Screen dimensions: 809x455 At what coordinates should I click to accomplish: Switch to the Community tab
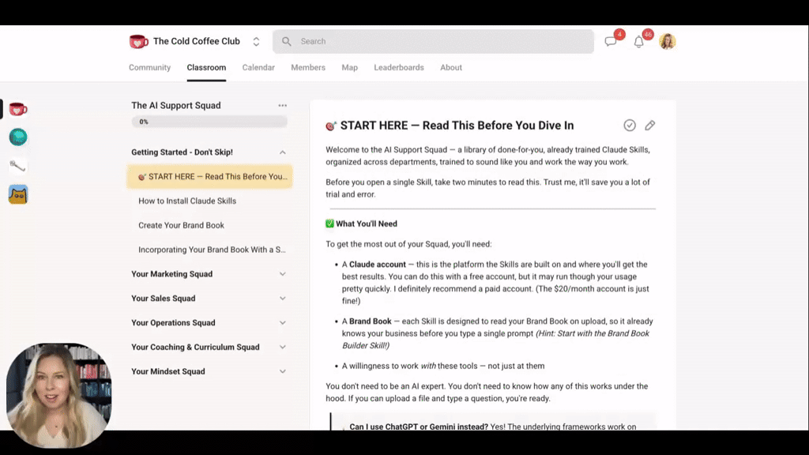(149, 68)
